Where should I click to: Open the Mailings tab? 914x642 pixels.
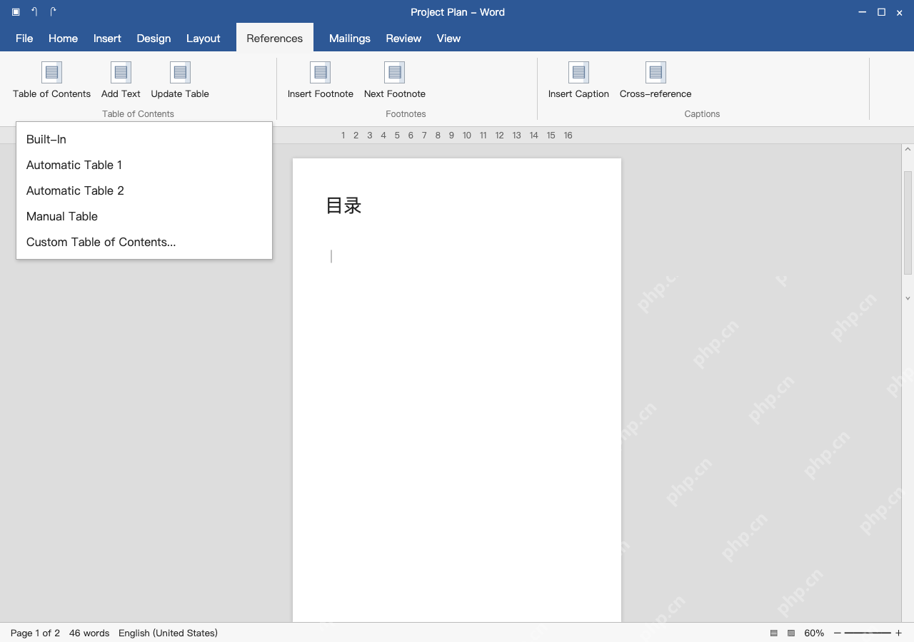pos(350,39)
